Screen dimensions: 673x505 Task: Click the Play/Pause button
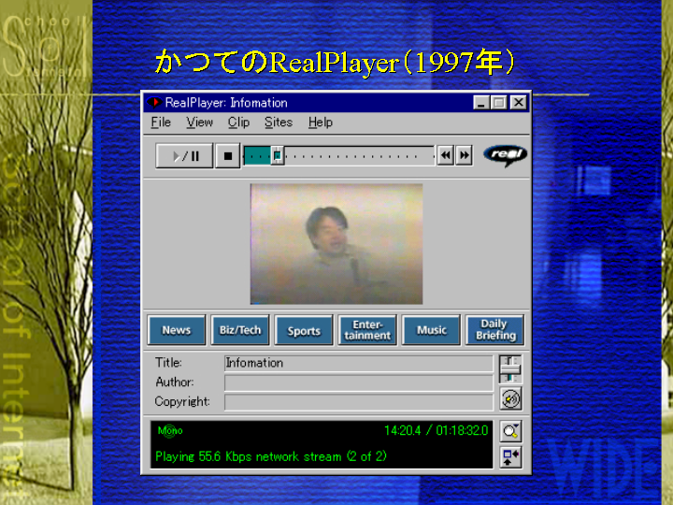coord(184,156)
